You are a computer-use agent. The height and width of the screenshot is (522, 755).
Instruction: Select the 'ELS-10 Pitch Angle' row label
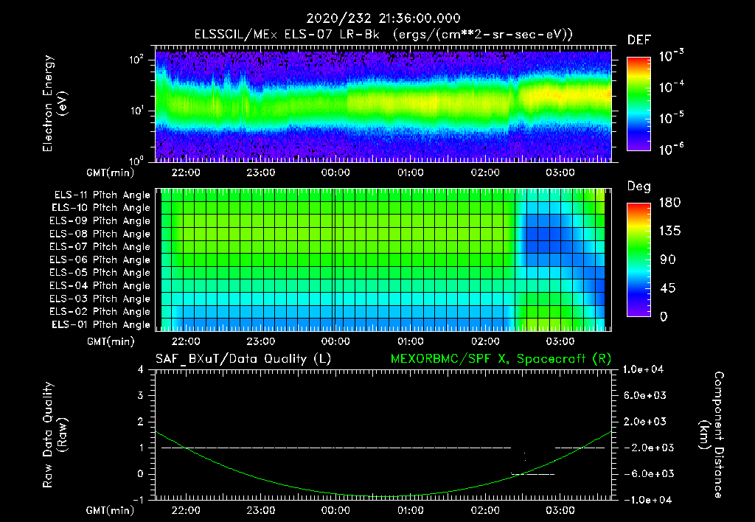[101, 208]
